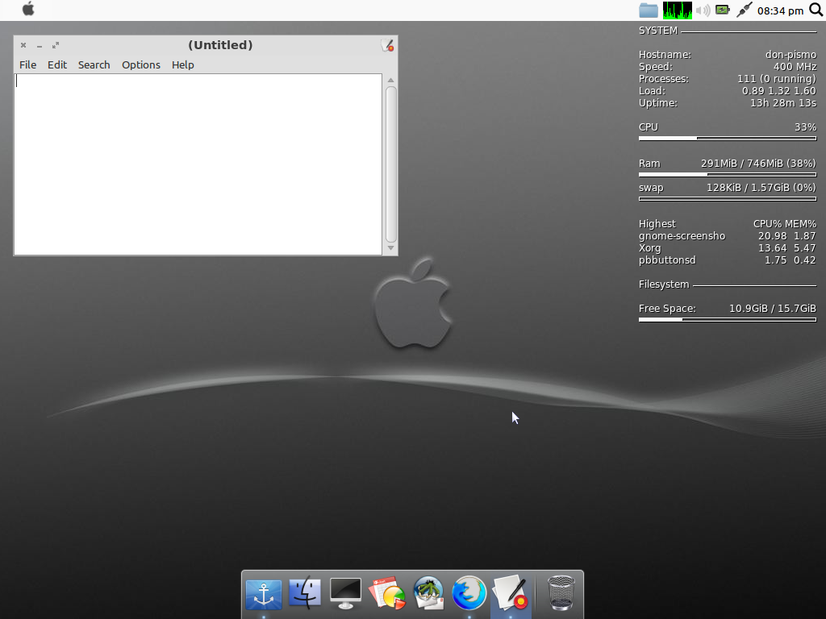Click the hostname value don-pismo
The width and height of the screenshot is (826, 619).
[x=791, y=55]
